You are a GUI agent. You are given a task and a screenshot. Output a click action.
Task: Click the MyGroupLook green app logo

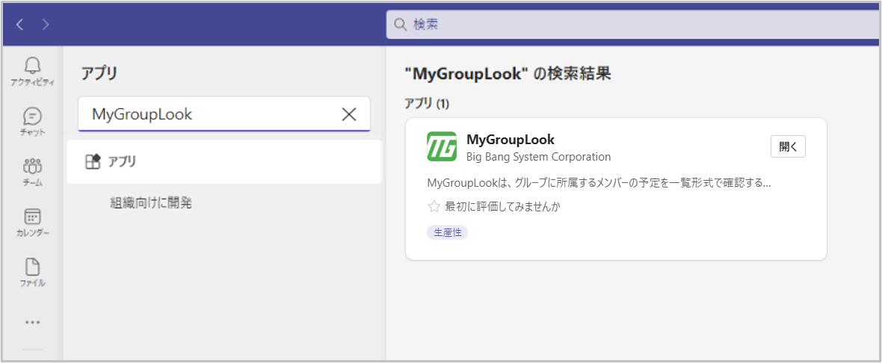[442, 146]
